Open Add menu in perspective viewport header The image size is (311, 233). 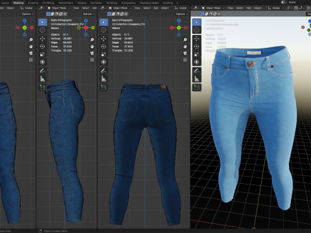point(249,8)
